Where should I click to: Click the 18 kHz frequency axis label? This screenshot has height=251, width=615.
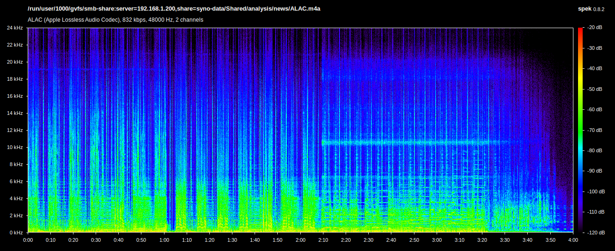pyautogui.click(x=15, y=79)
